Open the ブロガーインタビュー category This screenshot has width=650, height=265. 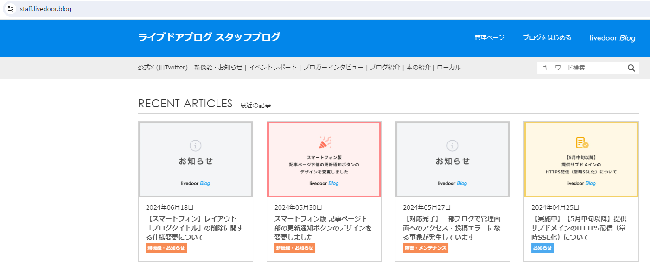click(333, 68)
